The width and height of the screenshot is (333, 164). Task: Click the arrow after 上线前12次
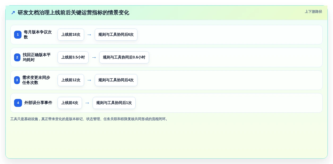click(x=89, y=80)
